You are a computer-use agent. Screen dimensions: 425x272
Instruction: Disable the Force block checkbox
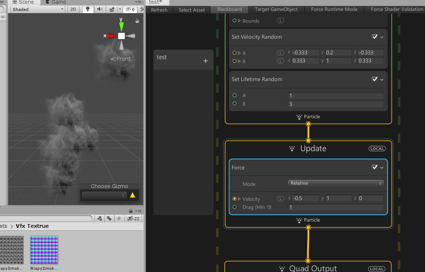coord(375,167)
